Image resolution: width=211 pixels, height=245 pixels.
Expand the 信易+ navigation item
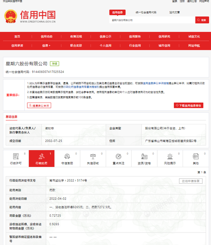(46, 46)
